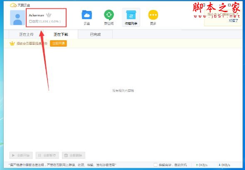The height and width of the screenshot is (170, 245).
Task: Open the 更多 more options icon
Action: pos(153,17)
